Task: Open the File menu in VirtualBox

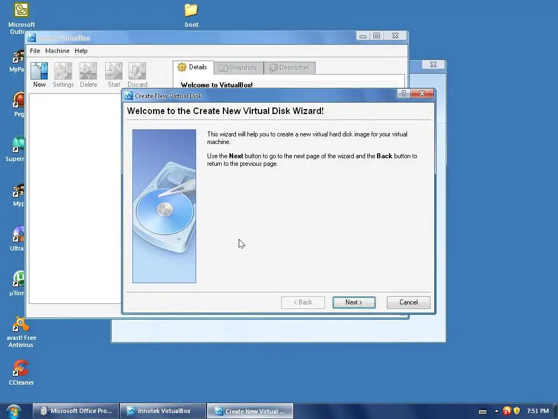Action: pyautogui.click(x=35, y=51)
